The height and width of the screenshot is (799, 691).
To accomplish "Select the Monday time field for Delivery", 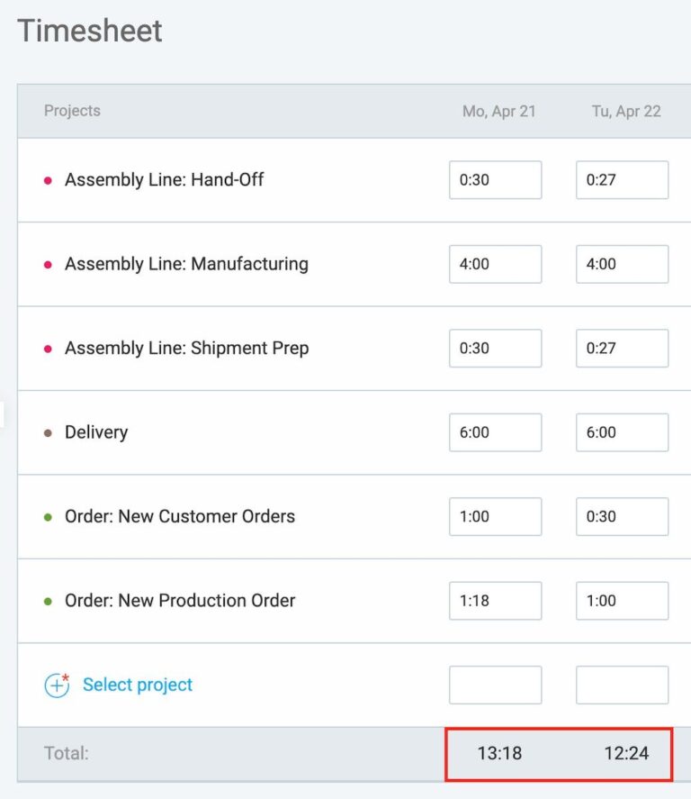I will (495, 431).
